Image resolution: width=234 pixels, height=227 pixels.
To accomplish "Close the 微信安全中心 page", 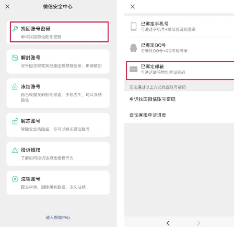I will coord(7,7).
